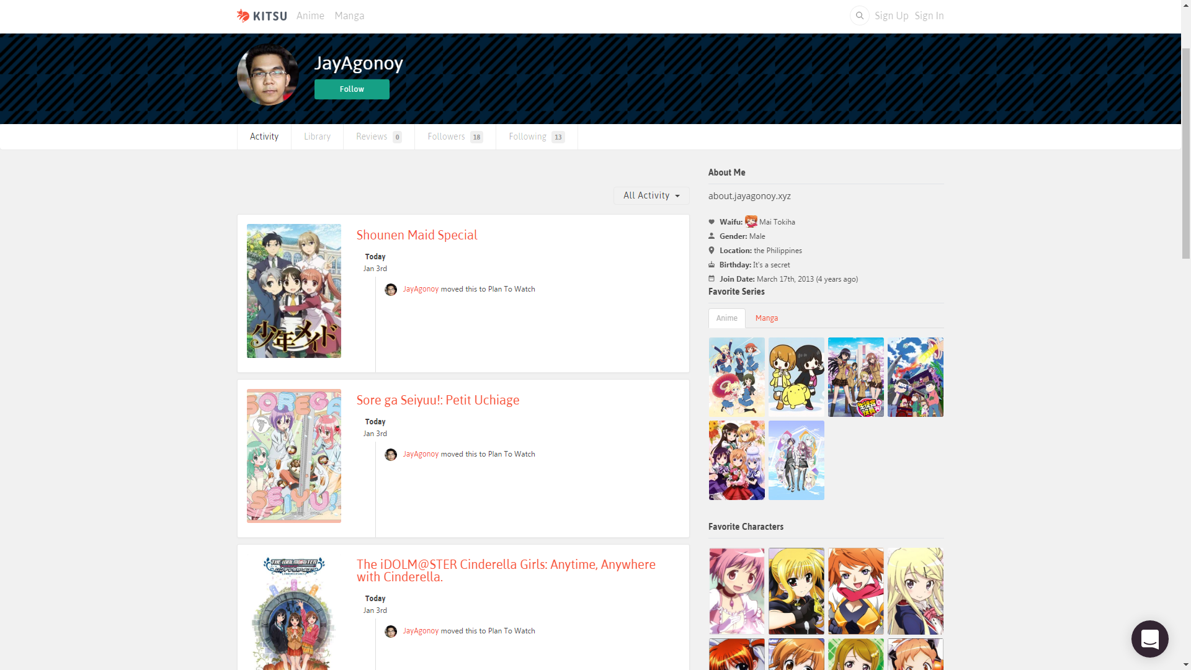Image resolution: width=1191 pixels, height=670 pixels.
Task: Open the Followers tab
Action: click(455, 136)
